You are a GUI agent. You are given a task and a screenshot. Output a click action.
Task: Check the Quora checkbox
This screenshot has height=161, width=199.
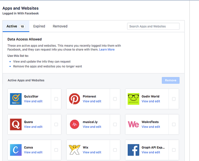(56, 124)
